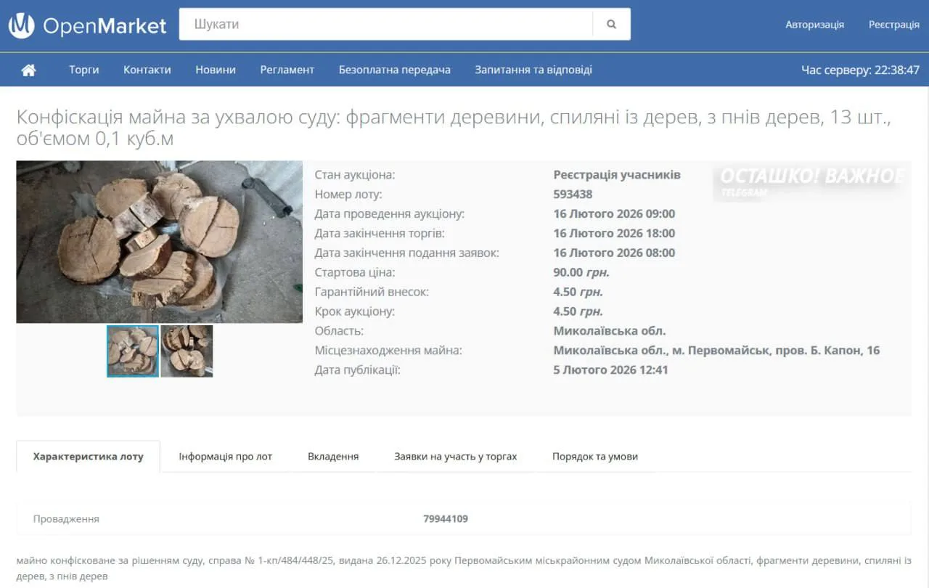The height and width of the screenshot is (588, 929).
Task: Open the Новини menu item
Action: pos(216,70)
